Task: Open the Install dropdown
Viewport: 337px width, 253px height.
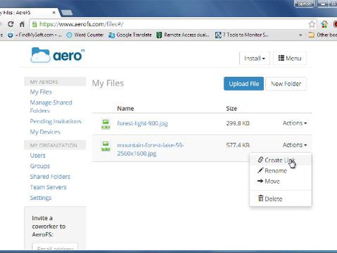Action: pos(254,58)
